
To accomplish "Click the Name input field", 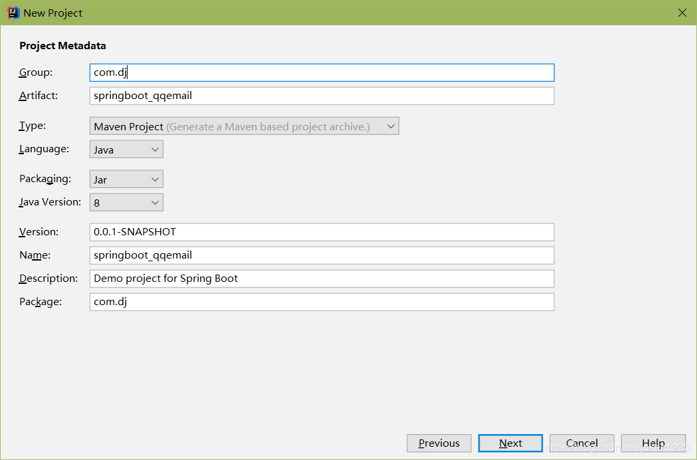I will pos(322,255).
